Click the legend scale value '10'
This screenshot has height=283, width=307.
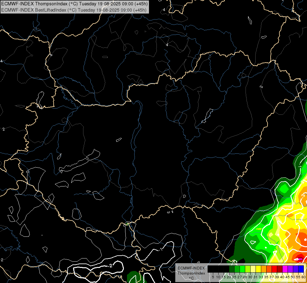[218, 277]
